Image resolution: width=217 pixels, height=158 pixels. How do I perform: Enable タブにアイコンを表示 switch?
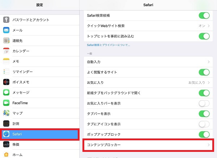coord(204,124)
